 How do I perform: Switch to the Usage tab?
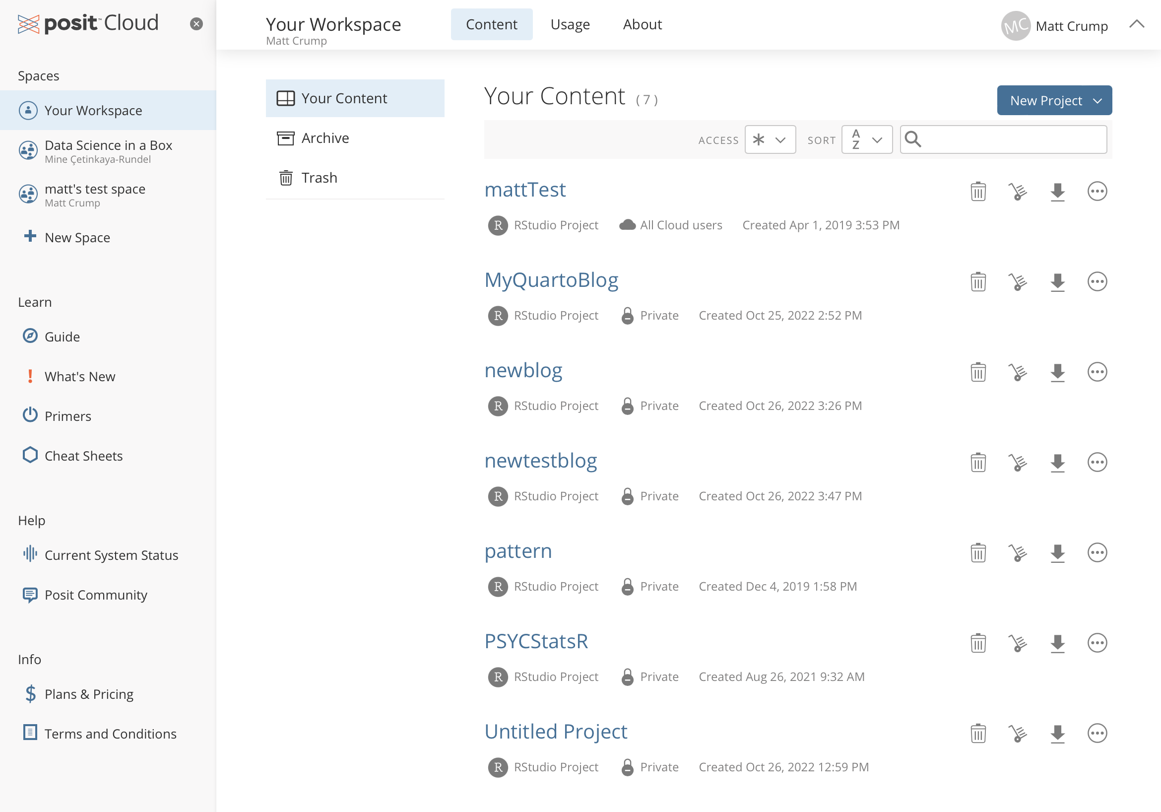click(570, 24)
